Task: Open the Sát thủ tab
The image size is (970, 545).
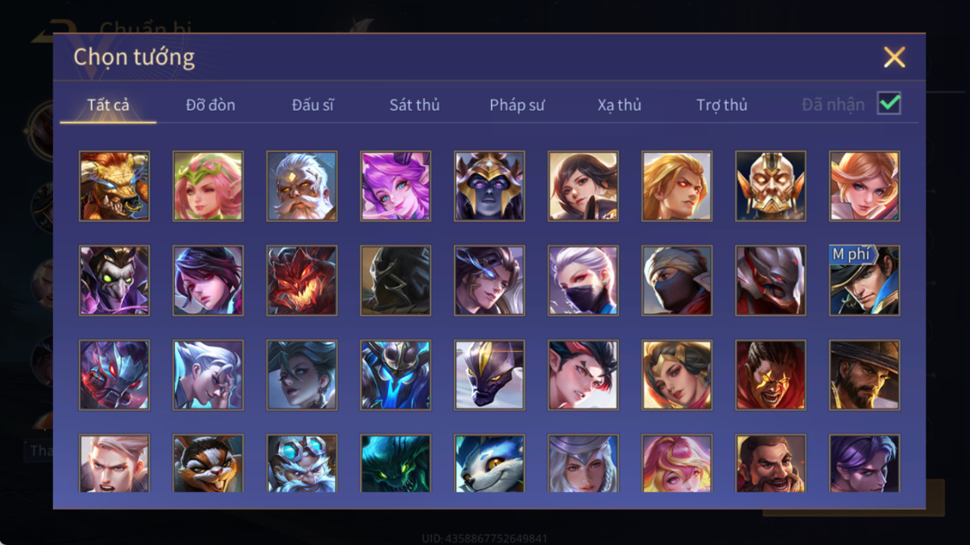Action: [415, 105]
